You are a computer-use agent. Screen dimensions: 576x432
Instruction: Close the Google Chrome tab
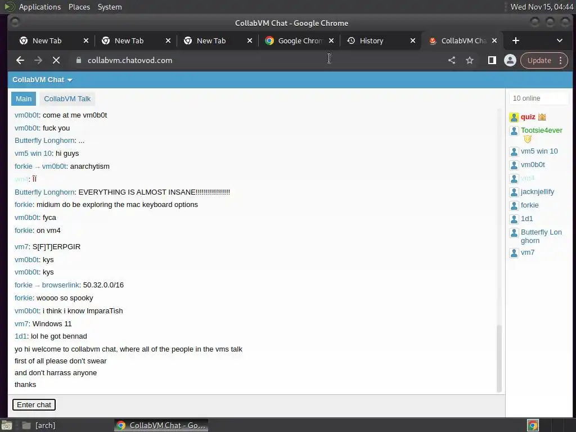tap(331, 40)
